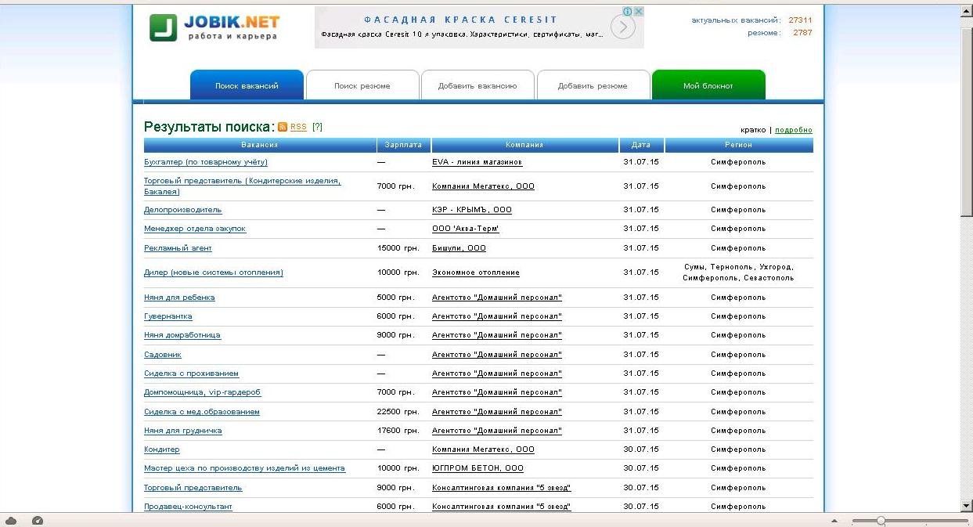This screenshot has height=527, width=973.
Task: Open the 'Мой блокнот' tab
Action: click(708, 86)
